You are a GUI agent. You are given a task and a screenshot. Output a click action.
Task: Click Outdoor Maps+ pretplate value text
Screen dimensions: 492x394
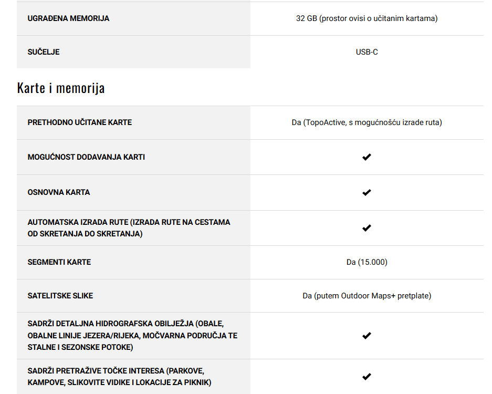pos(367,296)
